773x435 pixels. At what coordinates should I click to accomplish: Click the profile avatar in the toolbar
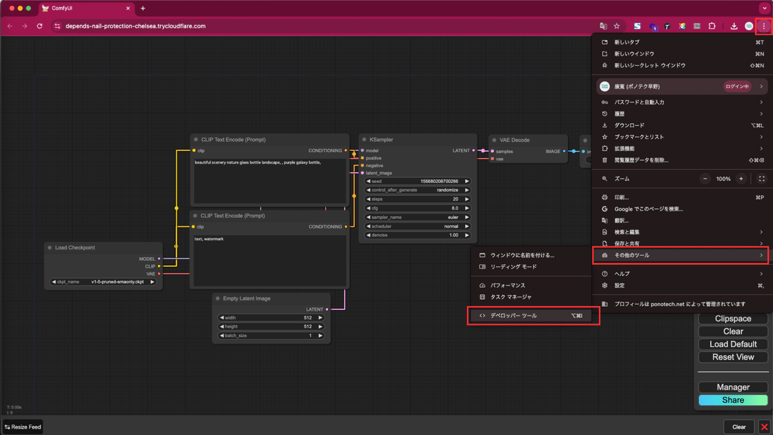pos(749,26)
